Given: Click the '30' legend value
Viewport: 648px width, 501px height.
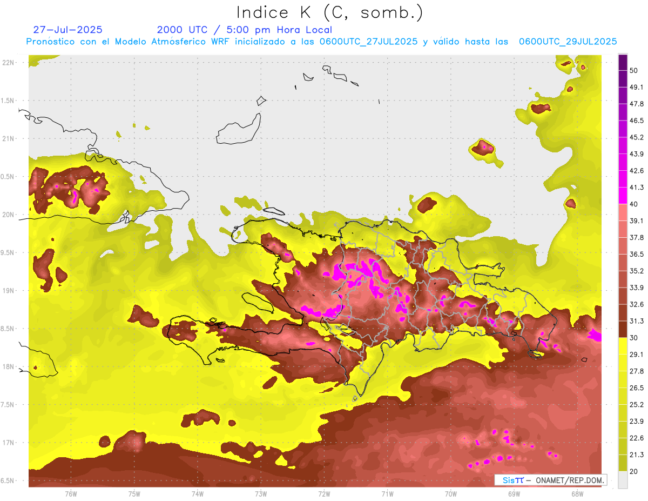Looking at the screenshot, I should (x=634, y=338).
